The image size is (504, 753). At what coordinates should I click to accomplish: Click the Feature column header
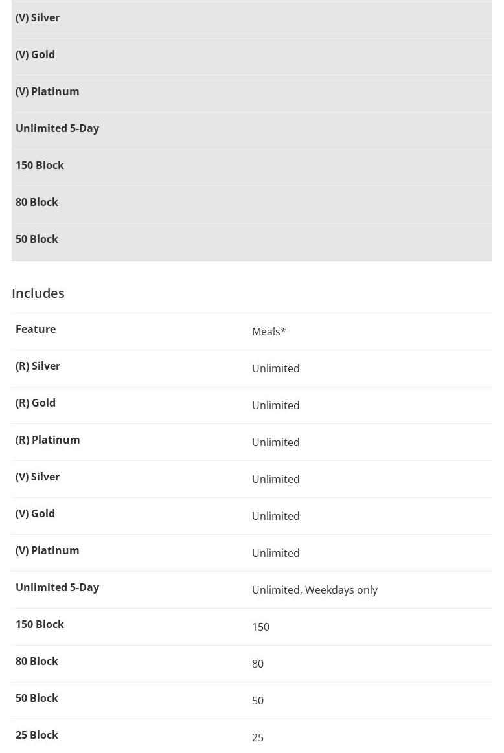(36, 329)
